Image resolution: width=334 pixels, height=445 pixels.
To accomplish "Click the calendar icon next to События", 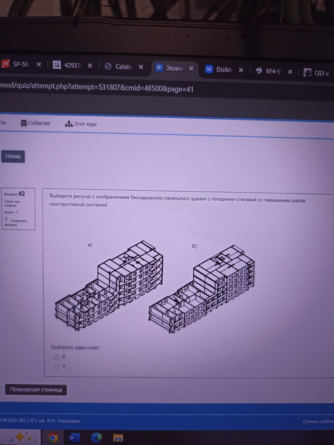I will point(24,123).
